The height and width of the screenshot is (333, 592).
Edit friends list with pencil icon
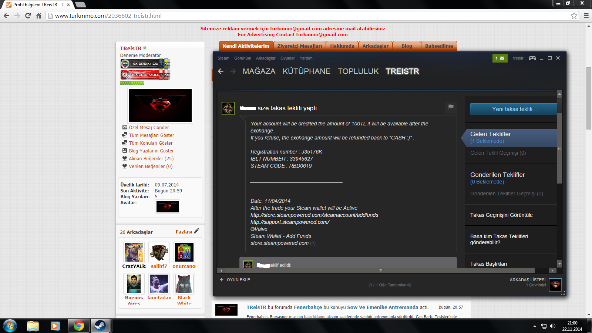pyautogui.click(x=197, y=231)
